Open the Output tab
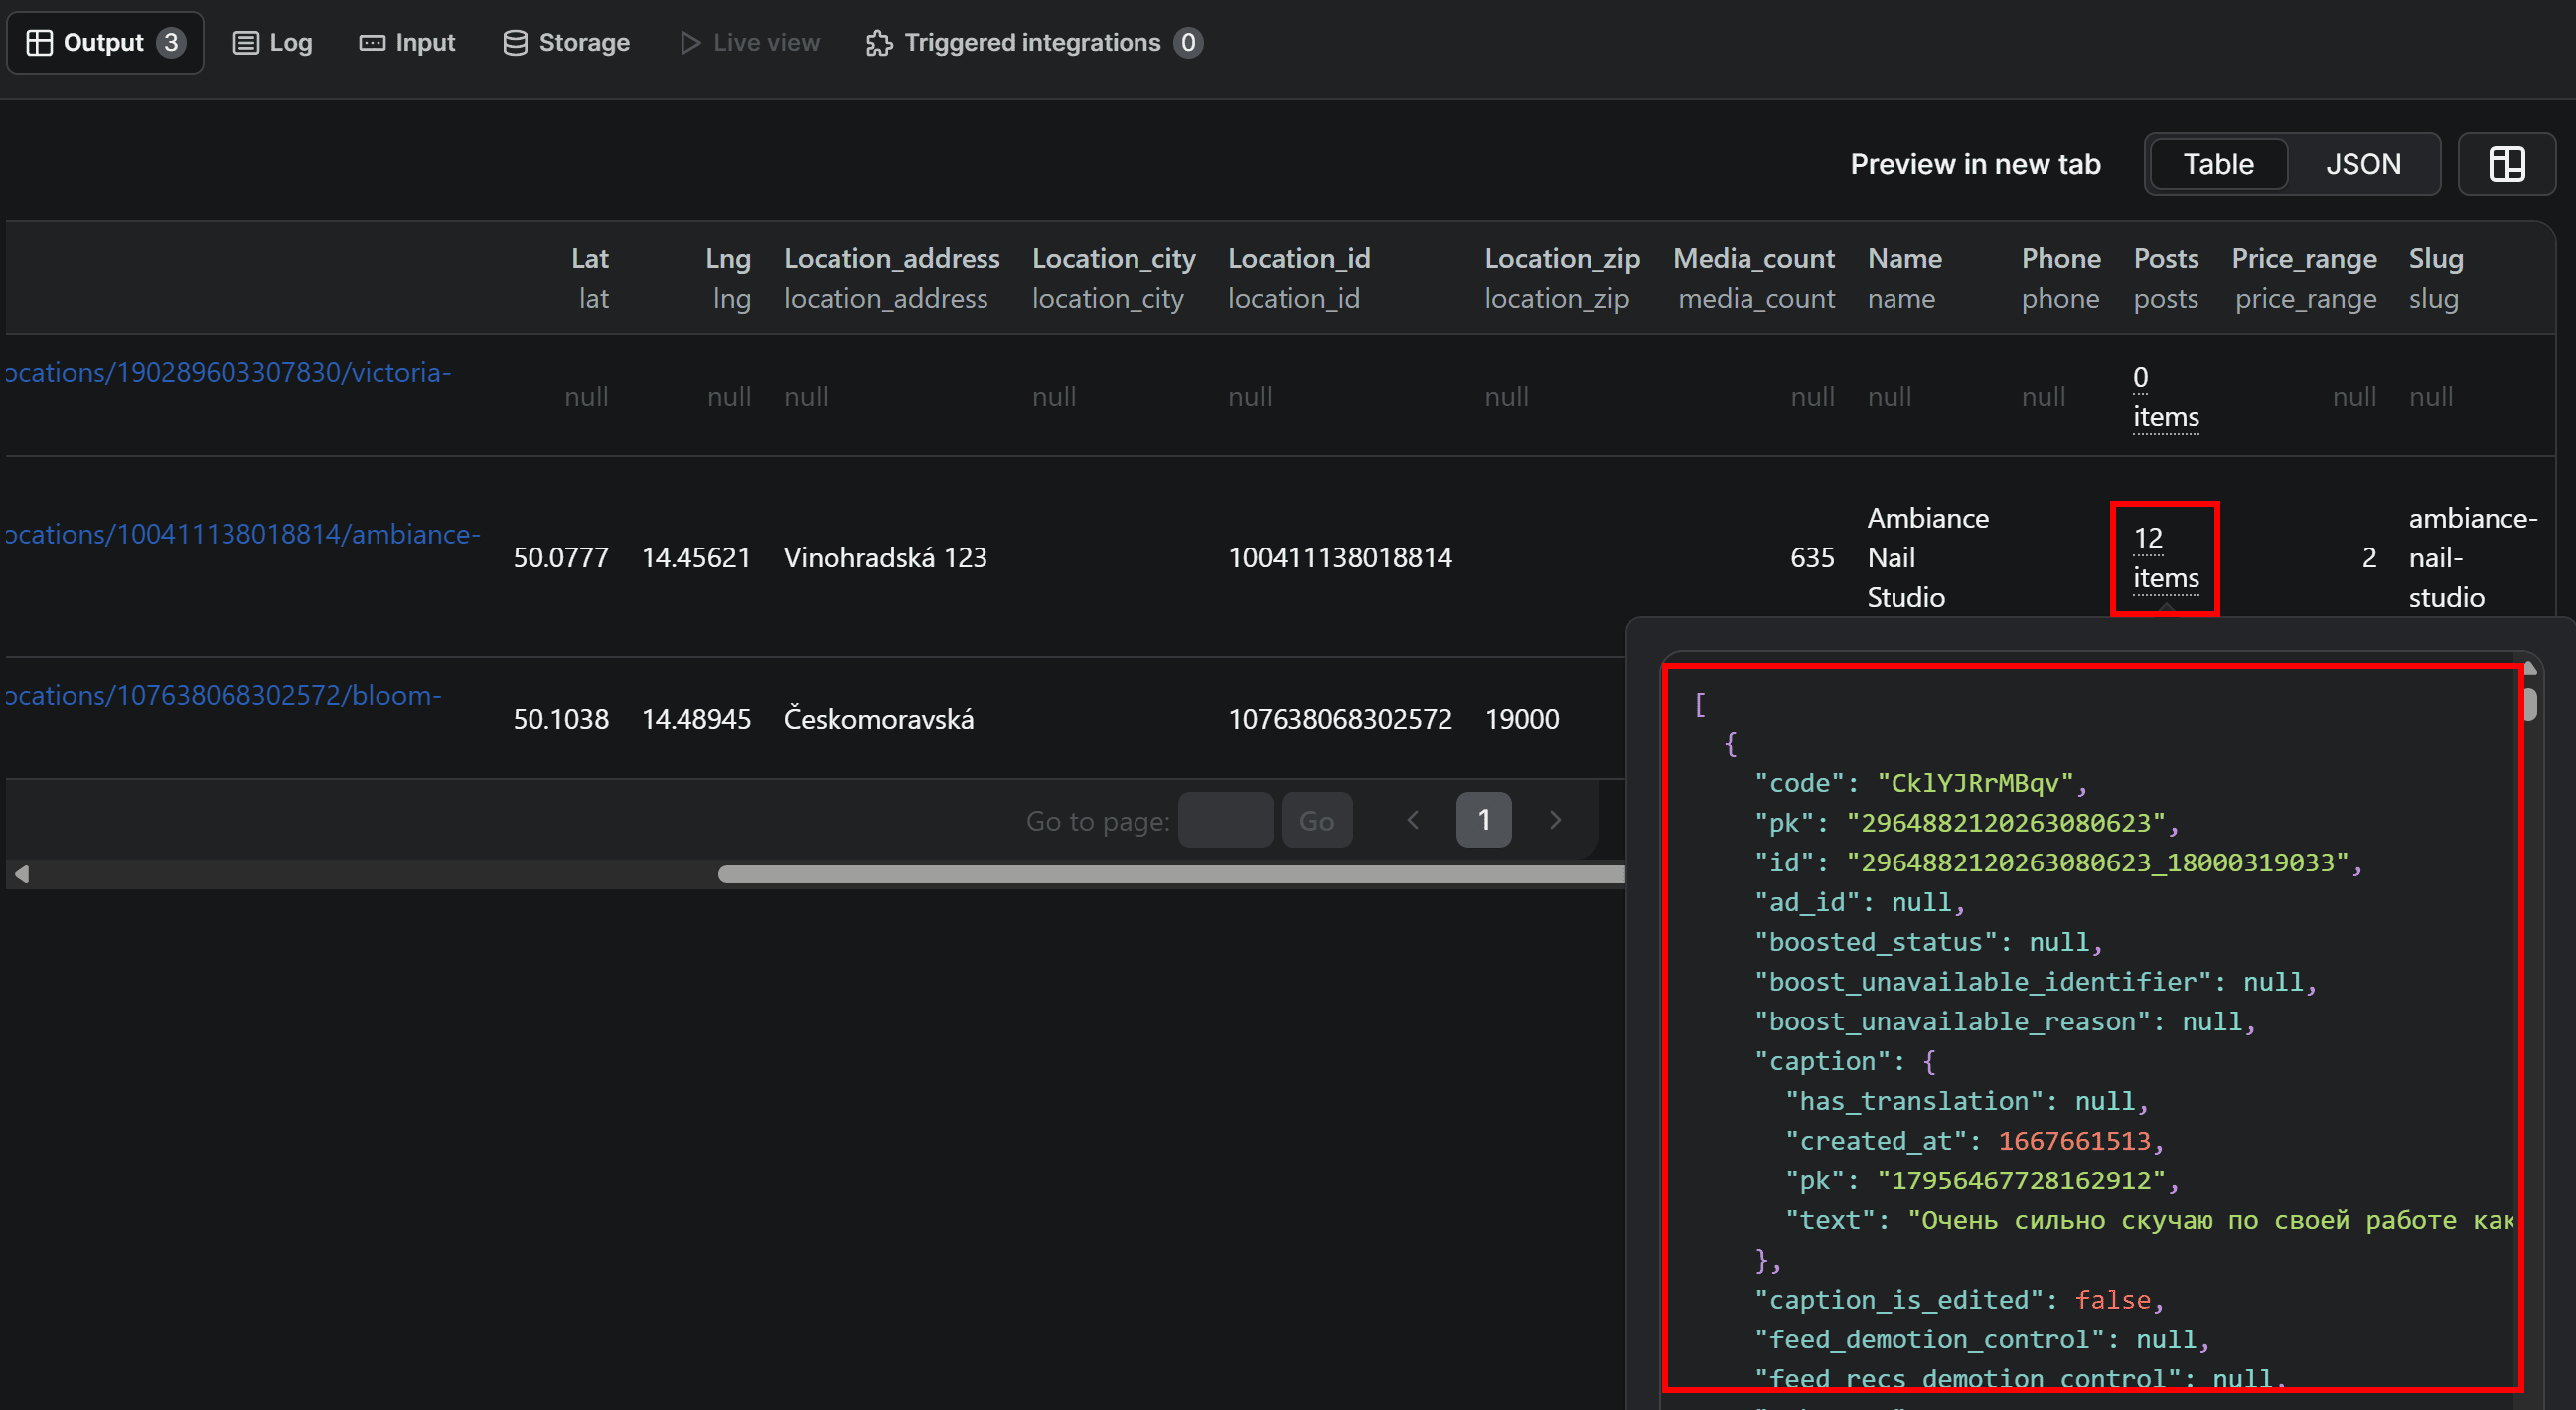This screenshot has width=2576, height=1410. 104,42
